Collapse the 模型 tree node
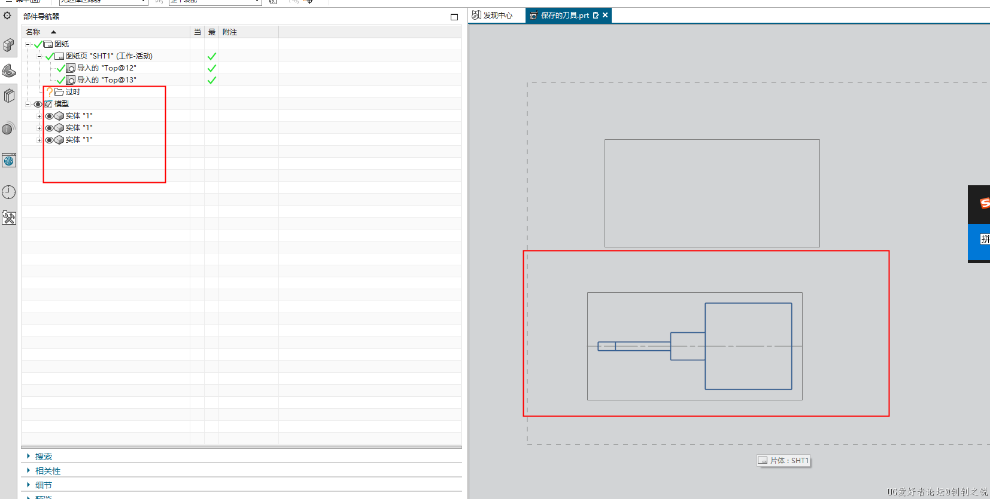This screenshot has width=990, height=499. pos(28,104)
